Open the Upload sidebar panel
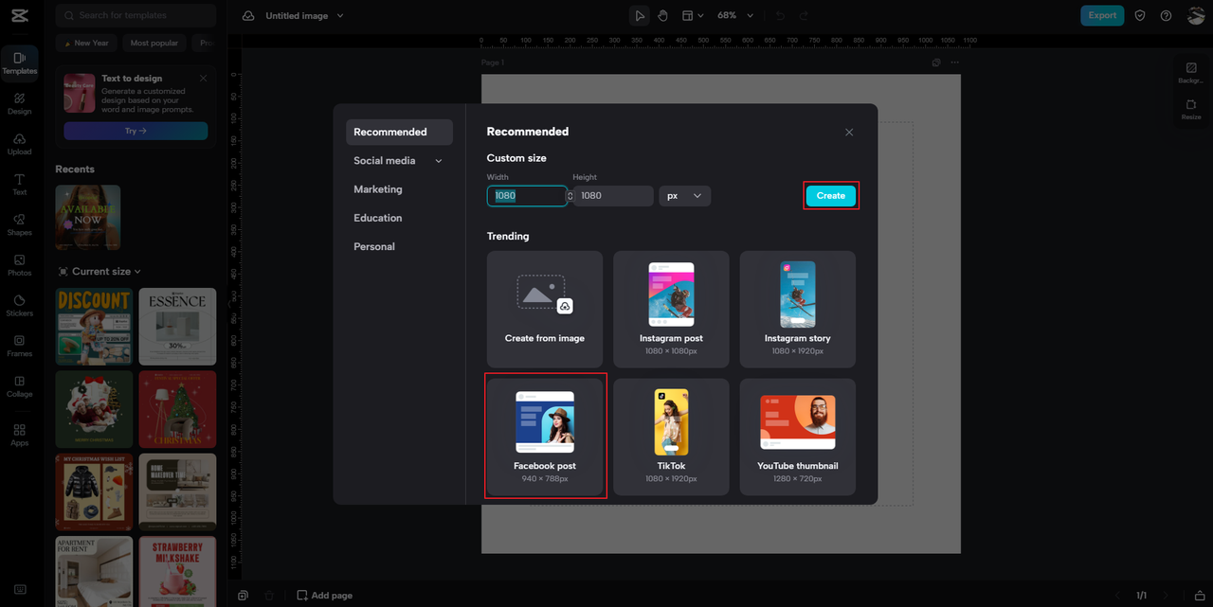Image resolution: width=1213 pixels, height=607 pixels. (x=20, y=144)
